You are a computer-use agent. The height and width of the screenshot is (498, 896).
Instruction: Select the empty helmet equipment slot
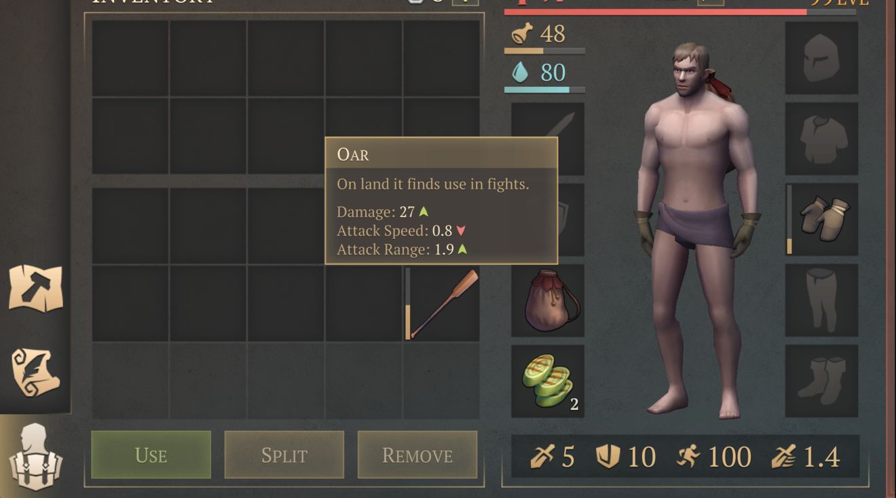[x=821, y=58]
